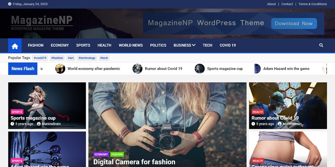This screenshot has height=167, width=335.
Task: Open Politics section
Action: (158, 45)
